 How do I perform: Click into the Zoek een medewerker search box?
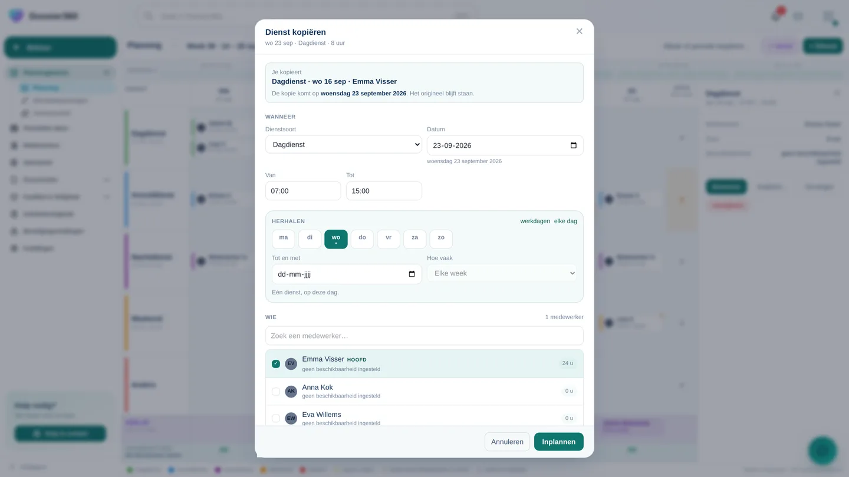(x=424, y=336)
